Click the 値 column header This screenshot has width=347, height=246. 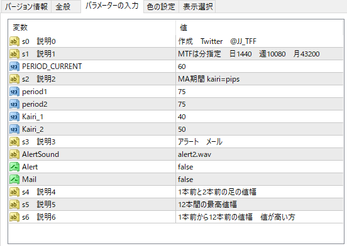tap(260, 28)
